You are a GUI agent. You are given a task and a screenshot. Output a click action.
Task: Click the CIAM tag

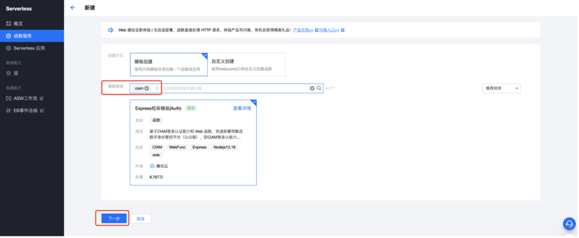[157, 147]
